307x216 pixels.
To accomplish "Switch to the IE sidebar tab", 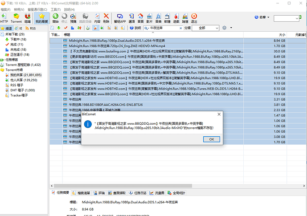I will point(18,29).
